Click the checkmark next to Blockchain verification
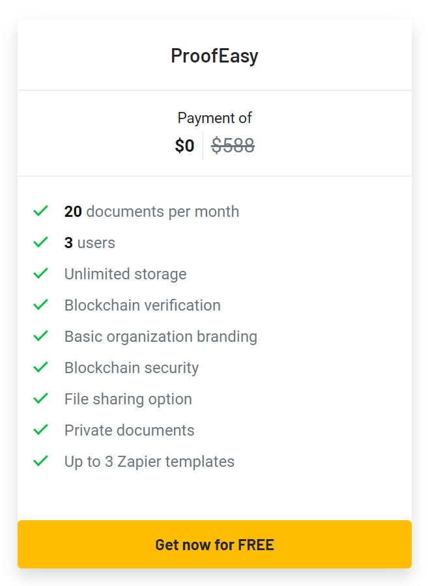Viewport: 428px width, 586px height. 40,305
